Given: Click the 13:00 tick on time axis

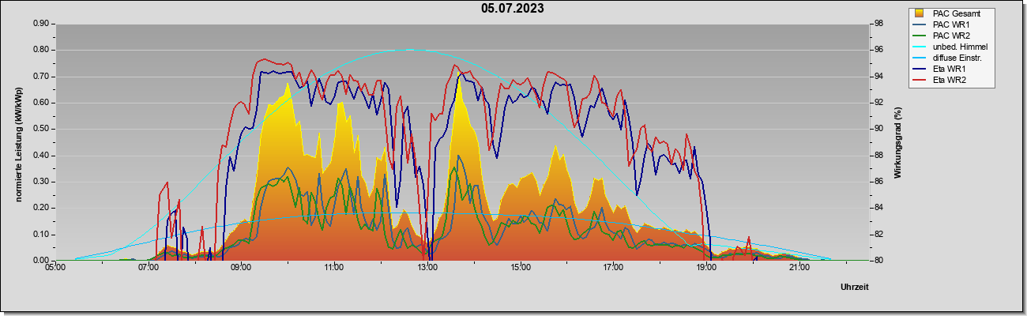Looking at the screenshot, I should (427, 268).
